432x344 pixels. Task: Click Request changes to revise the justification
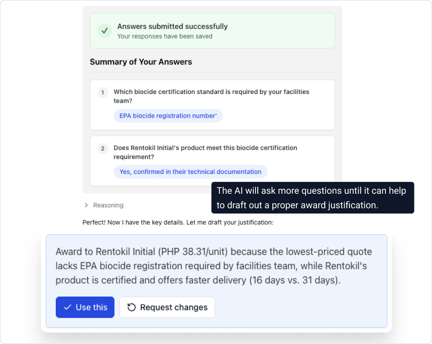click(167, 307)
